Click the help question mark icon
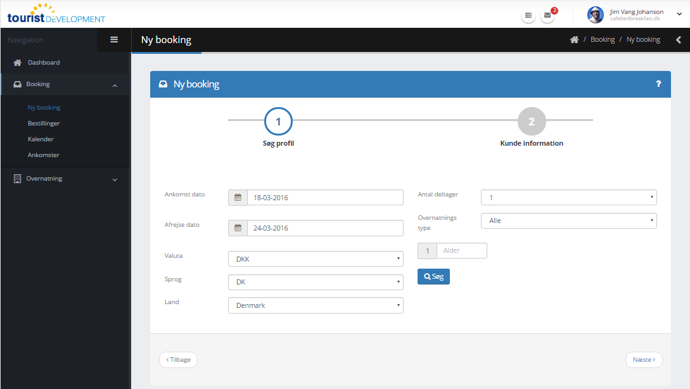Viewport: 690px width, 389px height. point(658,84)
